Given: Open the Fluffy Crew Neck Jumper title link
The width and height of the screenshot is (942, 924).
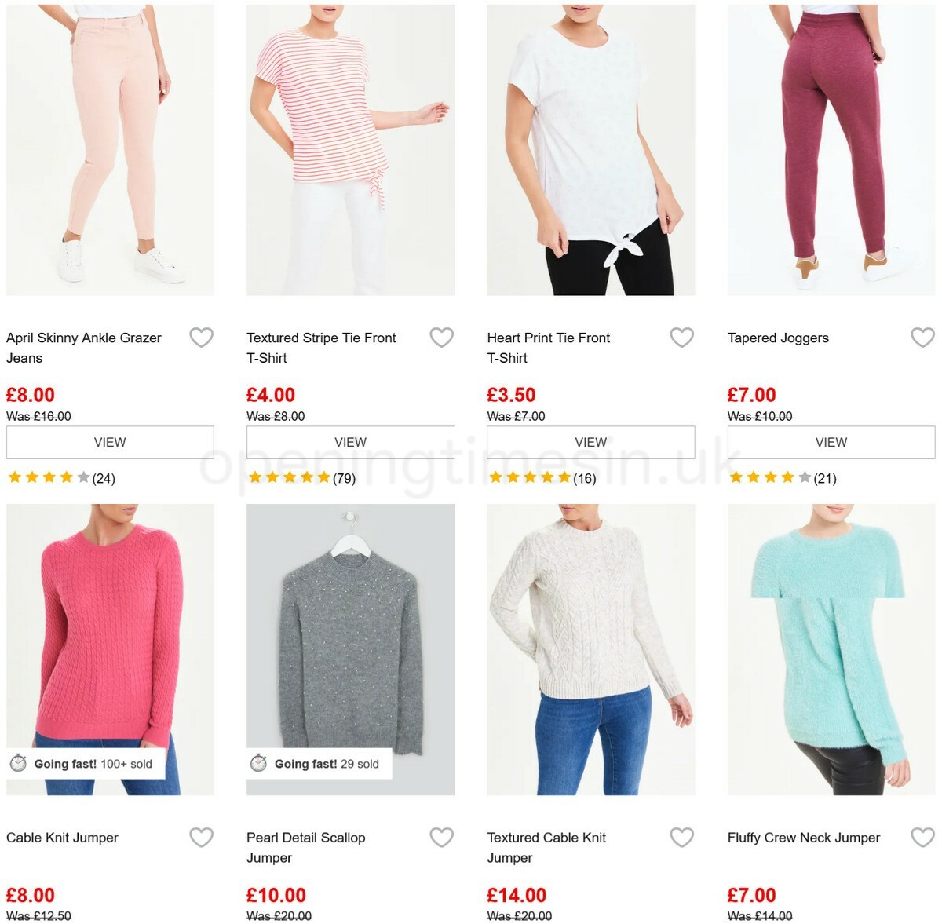Looking at the screenshot, I should 802,837.
